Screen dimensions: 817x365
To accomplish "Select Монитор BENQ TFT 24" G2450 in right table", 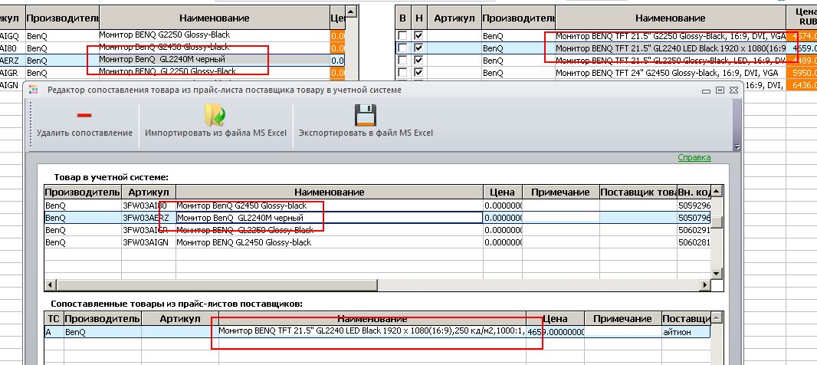I will point(671,73).
